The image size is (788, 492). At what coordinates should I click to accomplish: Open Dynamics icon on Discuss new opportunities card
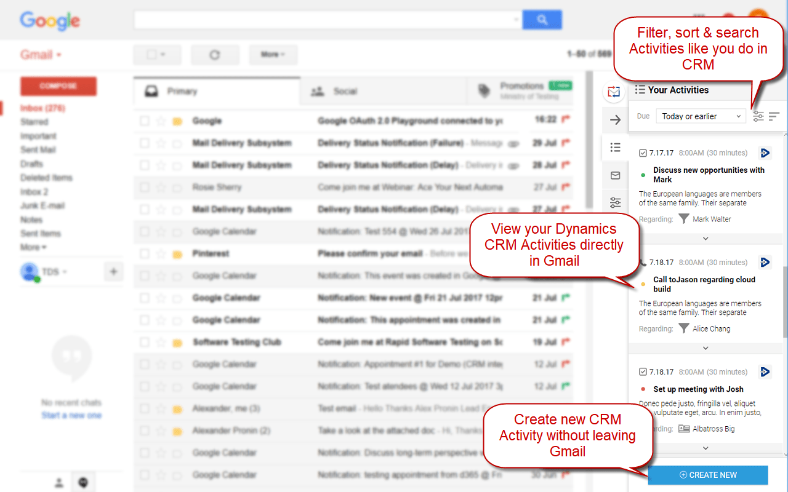[765, 153]
